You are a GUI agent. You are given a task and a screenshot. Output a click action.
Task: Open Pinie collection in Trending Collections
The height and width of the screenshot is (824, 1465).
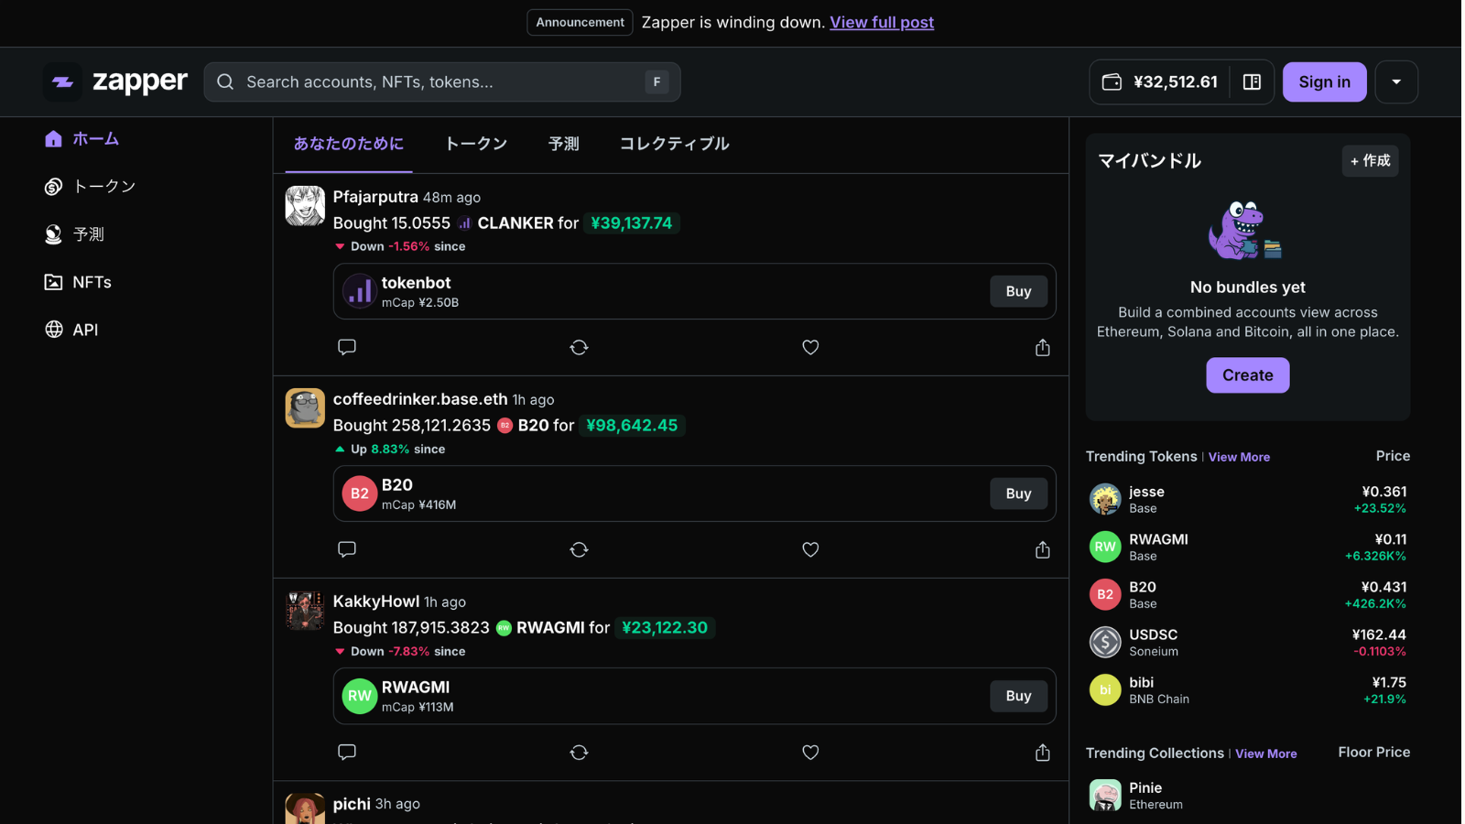tap(1247, 795)
